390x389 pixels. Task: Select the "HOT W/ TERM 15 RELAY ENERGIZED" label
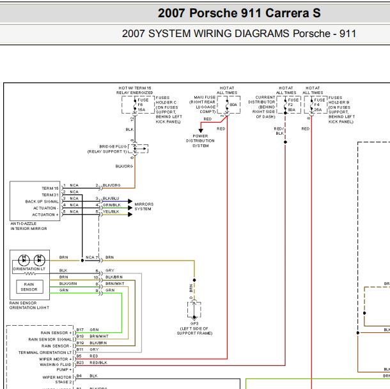[x=134, y=90]
